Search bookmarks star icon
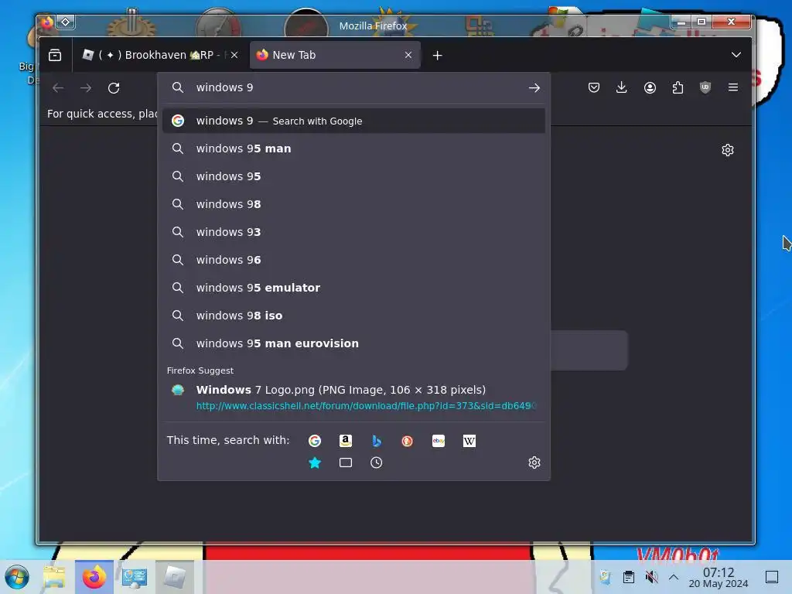This screenshot has height=594, width=792. [315, 463]
